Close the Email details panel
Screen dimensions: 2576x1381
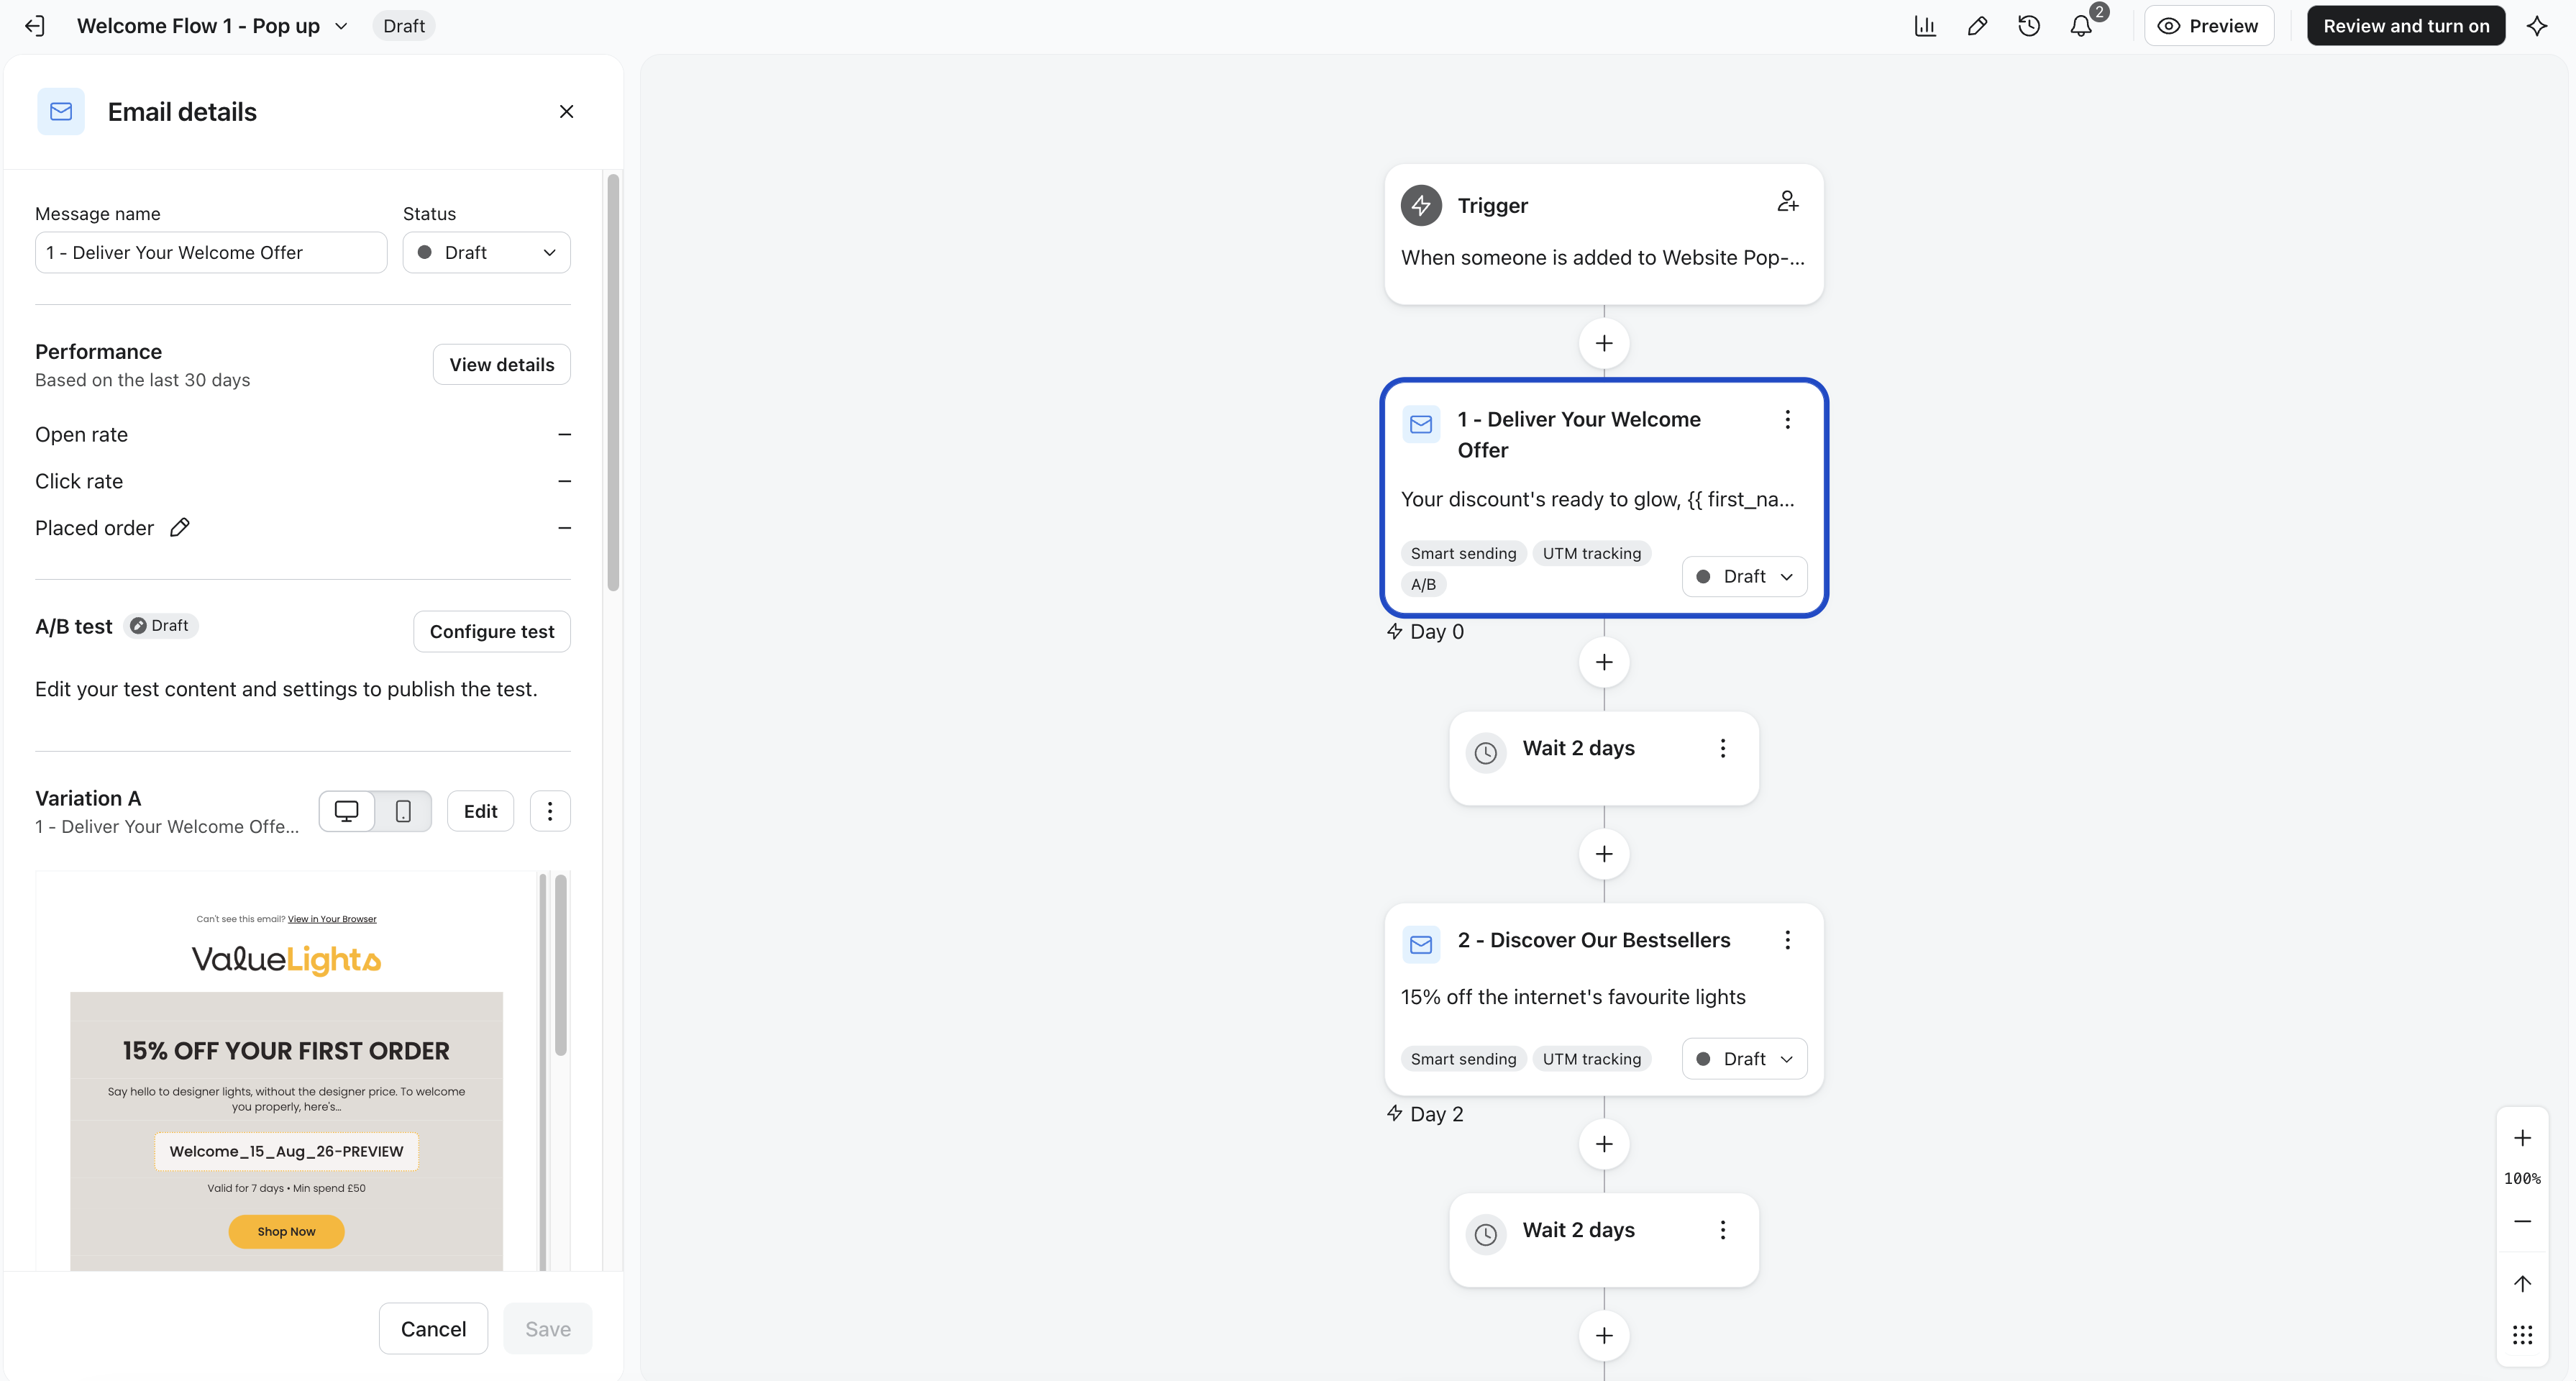pos(567,112)
